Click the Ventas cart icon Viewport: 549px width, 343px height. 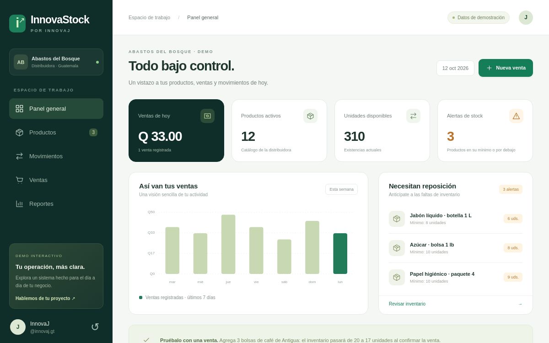click(x=19, y=180)
